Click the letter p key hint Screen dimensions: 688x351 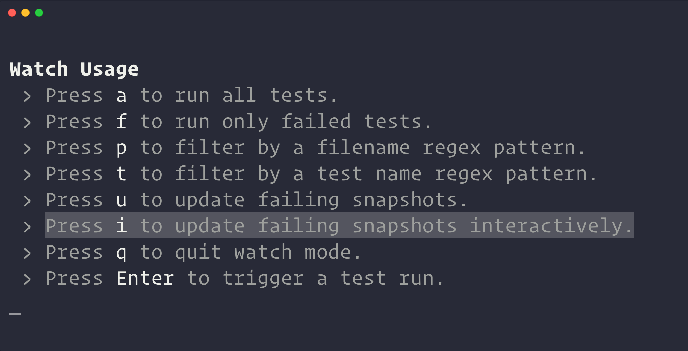tap(121, 149)
